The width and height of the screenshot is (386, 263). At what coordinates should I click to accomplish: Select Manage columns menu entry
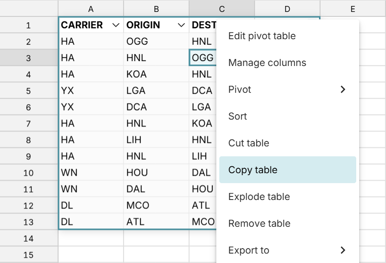[x=267, y=63]
